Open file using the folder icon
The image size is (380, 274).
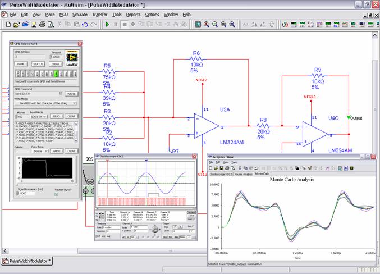(x=17, y=25)
